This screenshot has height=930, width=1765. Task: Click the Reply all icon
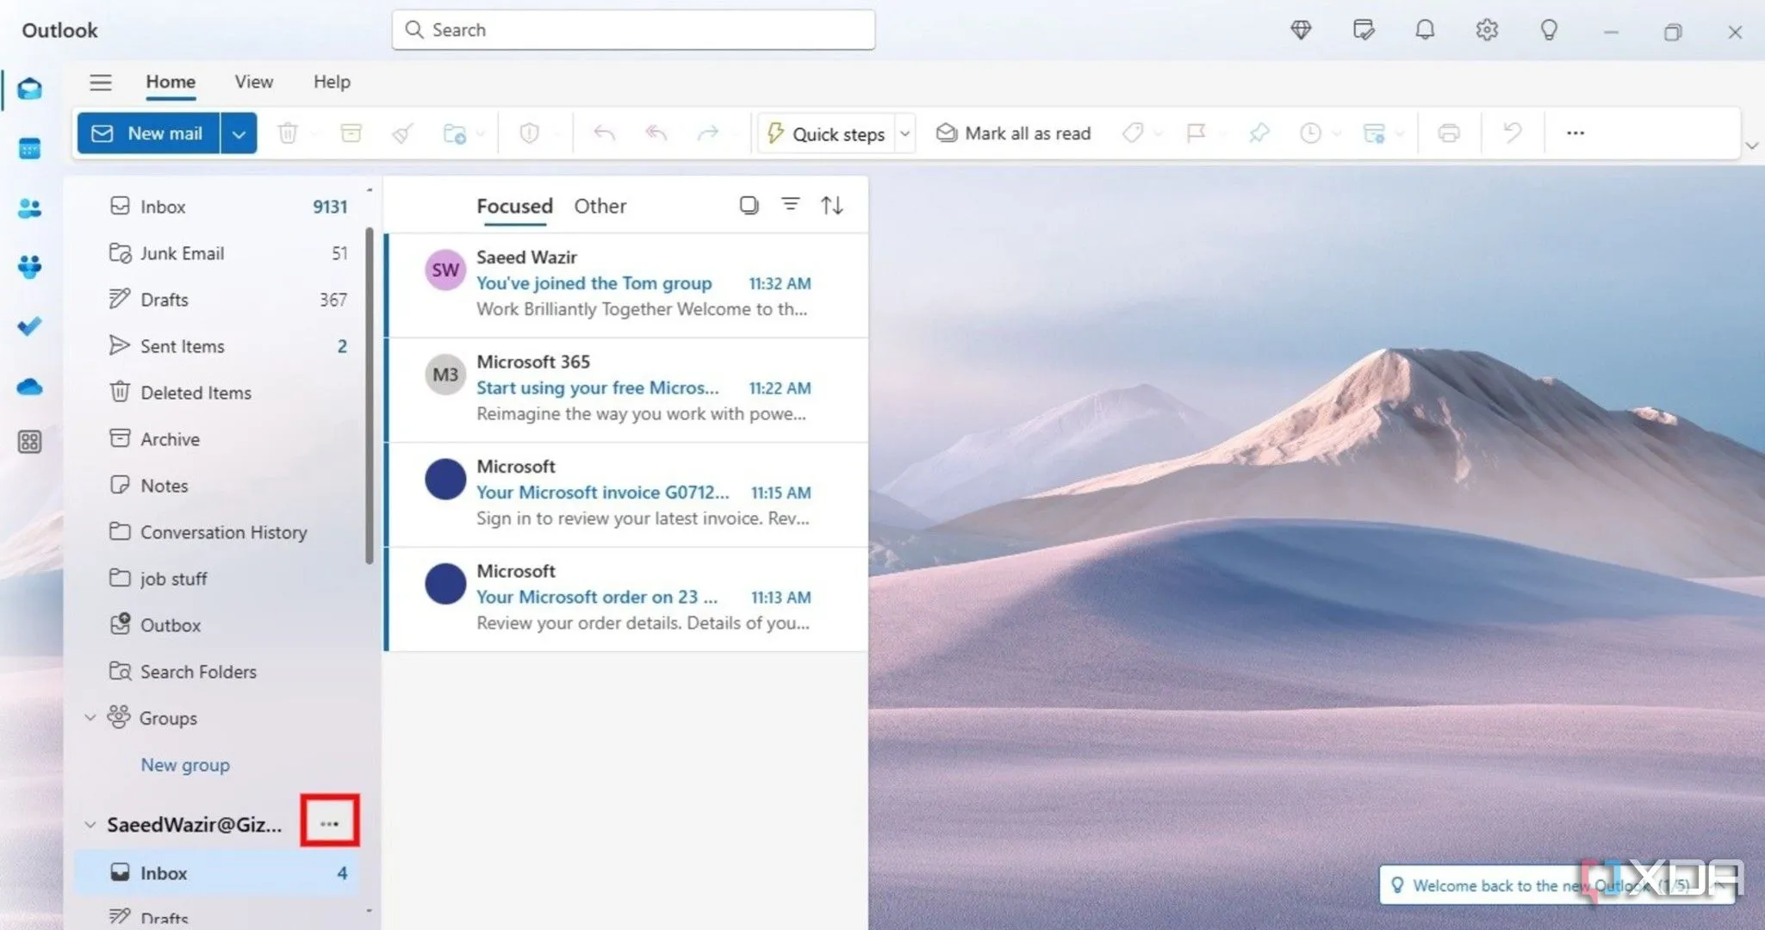pos(656,133)
